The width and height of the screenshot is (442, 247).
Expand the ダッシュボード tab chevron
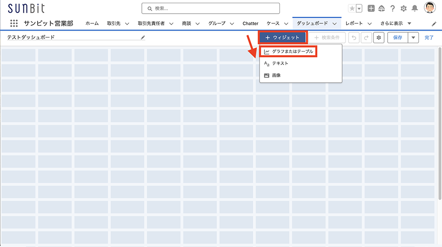334,24
